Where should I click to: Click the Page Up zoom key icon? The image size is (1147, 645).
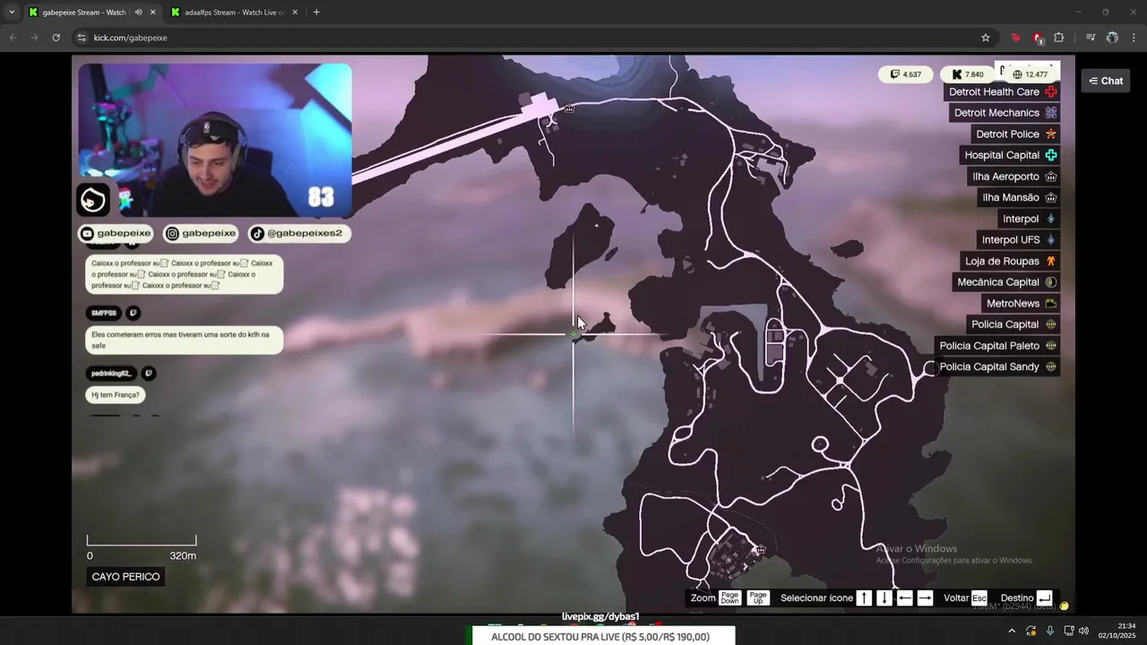coord(758,598)
